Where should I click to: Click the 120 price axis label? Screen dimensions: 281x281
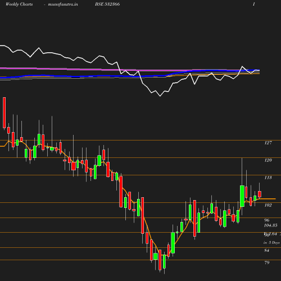coord(268,160)
